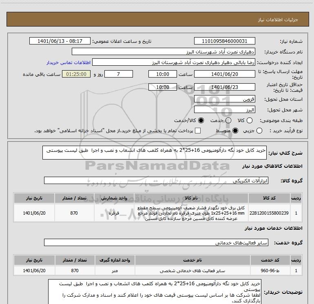Click service group field سایر فعالیت‌های خدماتی
The width and height of the screenshot is (314, 304).
click(156, 242)
